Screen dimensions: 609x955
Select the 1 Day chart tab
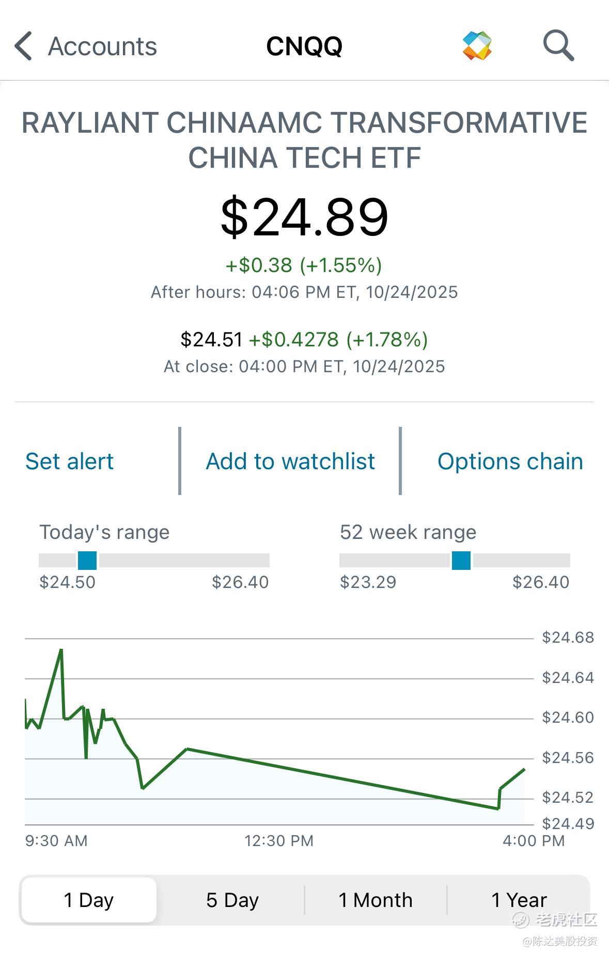[x=88, y=900]
